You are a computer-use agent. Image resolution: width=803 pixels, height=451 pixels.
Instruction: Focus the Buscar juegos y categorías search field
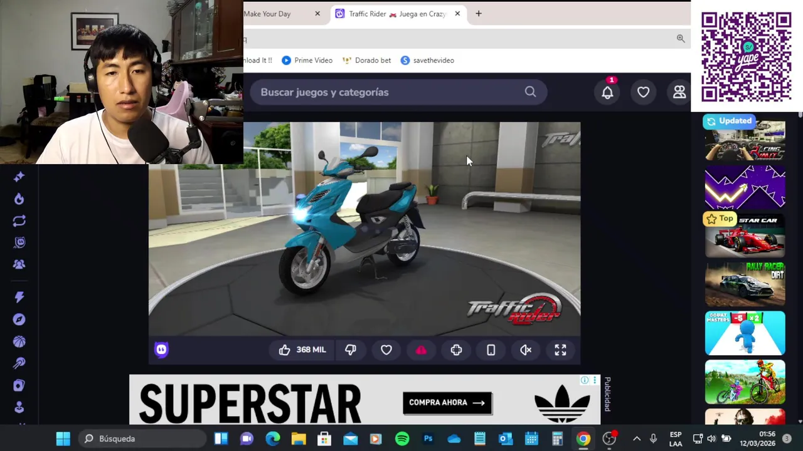click(x=399, y=92)
